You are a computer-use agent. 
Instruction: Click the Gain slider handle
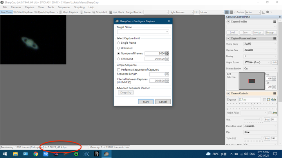pos(260,119)
